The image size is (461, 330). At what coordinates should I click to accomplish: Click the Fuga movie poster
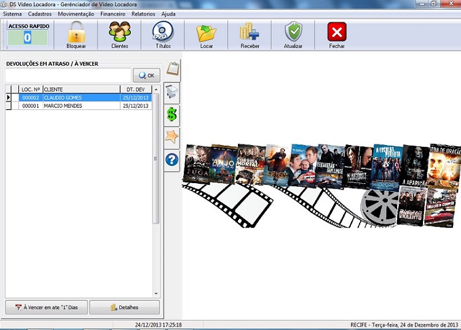[x=197, y=164]
